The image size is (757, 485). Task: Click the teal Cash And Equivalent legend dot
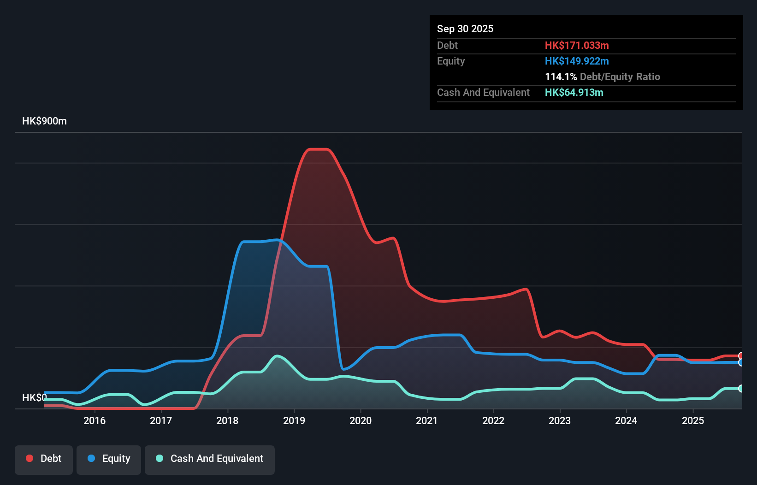[159, 458]
